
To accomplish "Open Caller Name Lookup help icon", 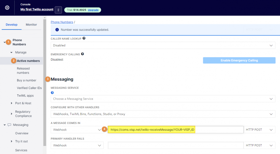I will coord(84,38).
